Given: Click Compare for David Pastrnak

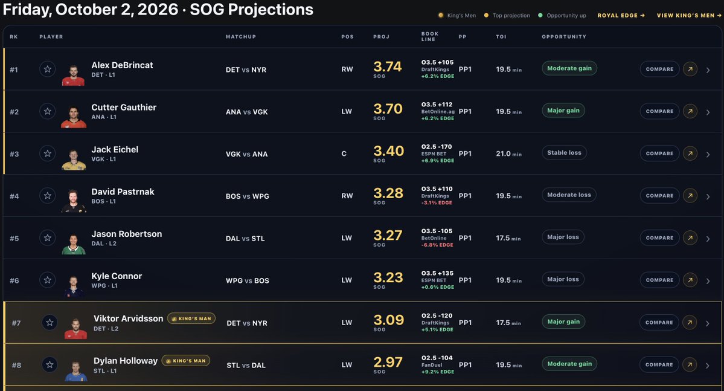Looking at the screenshot, I should pyautogui.click(x=659, y=196).
